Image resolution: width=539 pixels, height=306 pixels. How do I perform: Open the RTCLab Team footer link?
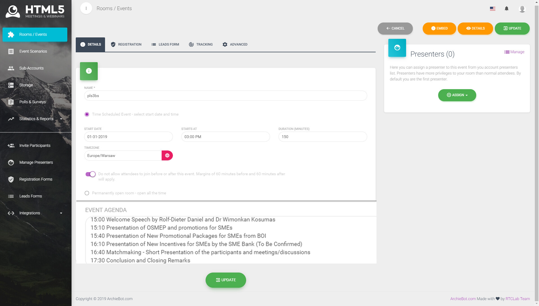(x=518, y=299)
